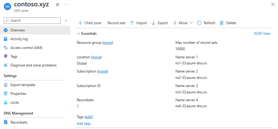Screen dimensions: 278x129
Task: Expand the Move dropdown arrow
Action: tap(191, 23)
